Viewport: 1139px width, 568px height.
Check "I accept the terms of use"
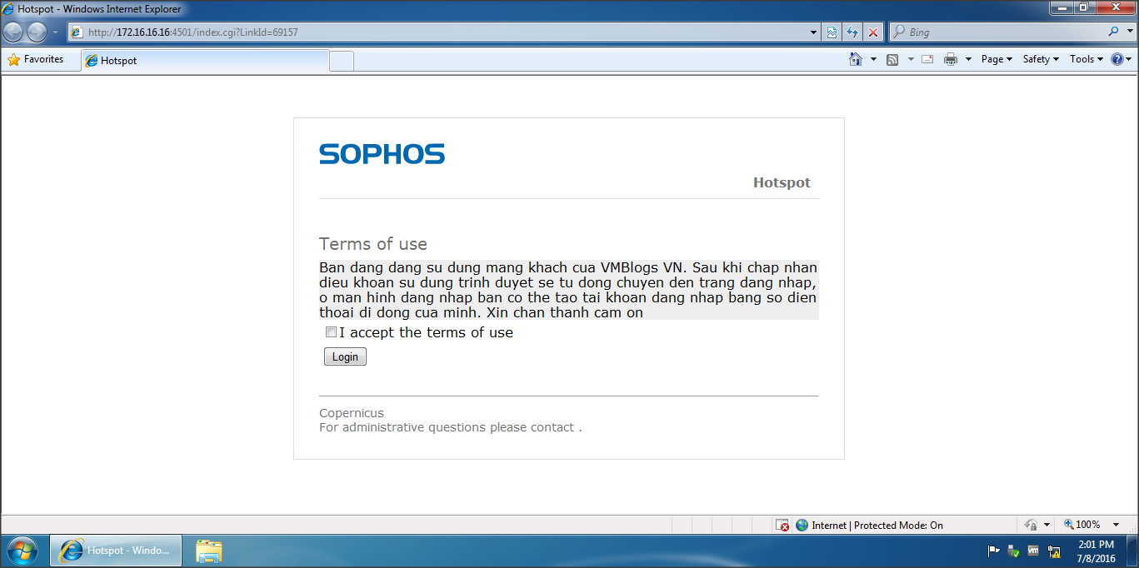[x=331, y=332]
